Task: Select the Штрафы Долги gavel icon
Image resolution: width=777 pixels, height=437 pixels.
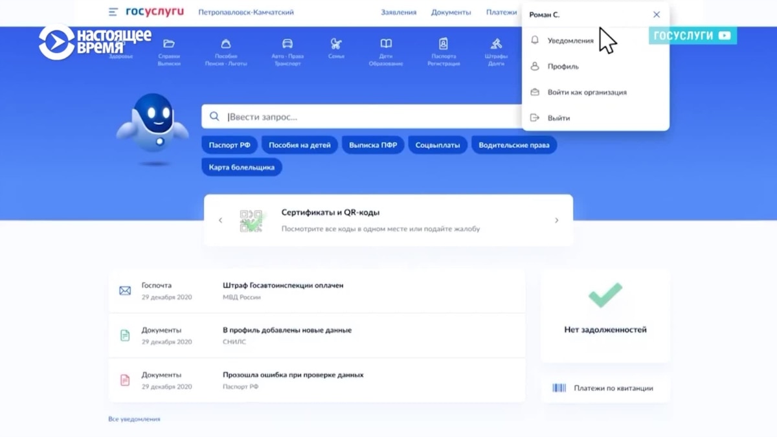Action: [496, 45]
